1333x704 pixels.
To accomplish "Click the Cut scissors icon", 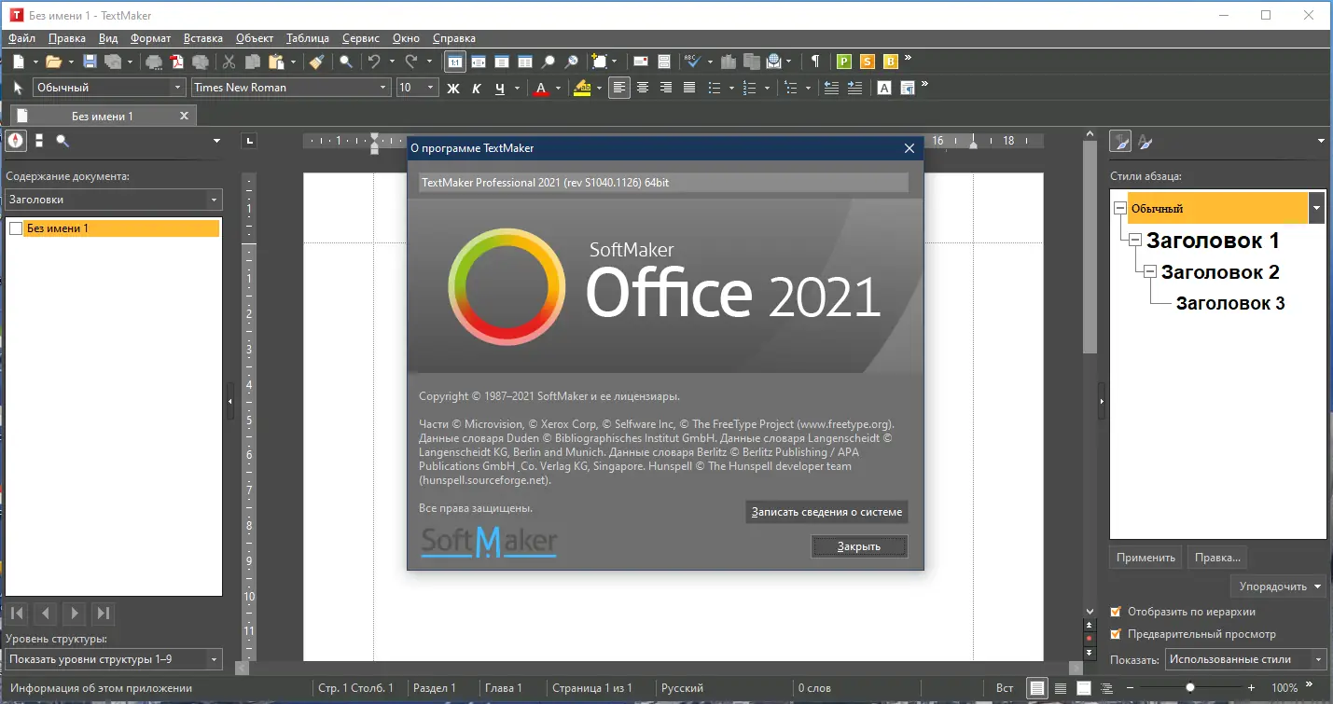I will coord(229,62).
